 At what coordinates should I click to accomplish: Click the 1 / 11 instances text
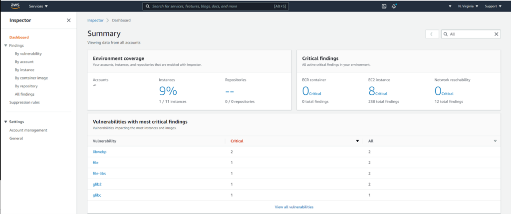click(x=173, y=102)
